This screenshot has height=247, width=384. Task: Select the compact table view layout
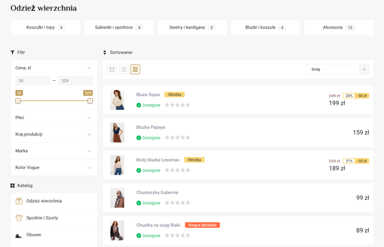click(135, 69)
